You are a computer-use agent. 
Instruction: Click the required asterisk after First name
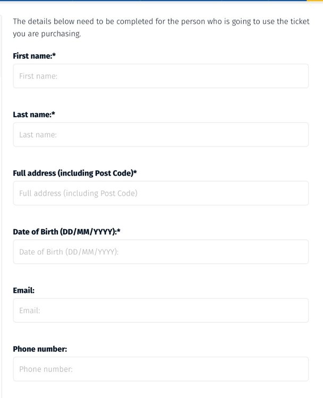pyautogui.click(x=54, y=55)
